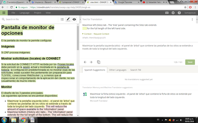This screenshot has width=198, height=123.
Task: Pick the Microsoft Translator suggestion text
Action: click(x=141, y=96)
